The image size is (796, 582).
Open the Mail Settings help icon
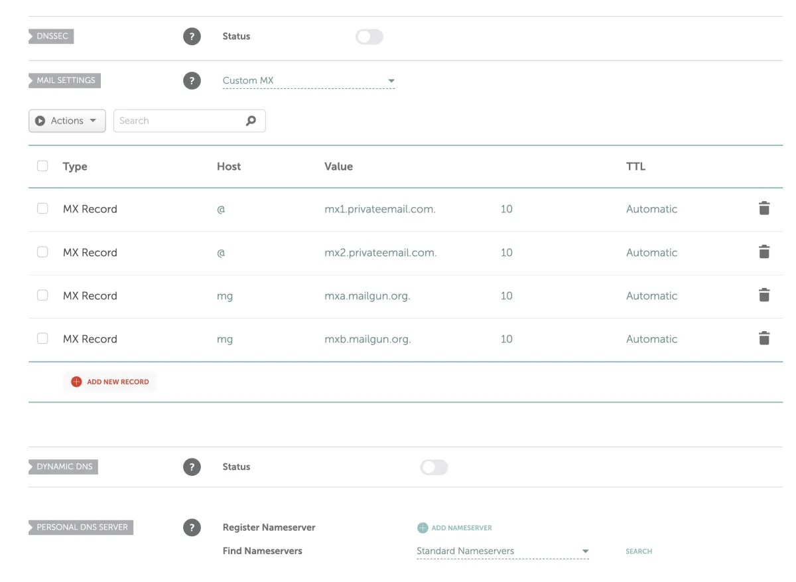pos(192,81)
